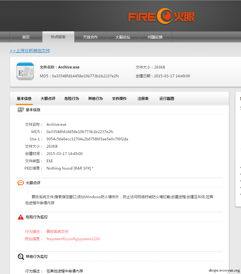Open the 热点报告 navigation tab
241x274 pixels.
pyautogui.click(x=58, y=37)
